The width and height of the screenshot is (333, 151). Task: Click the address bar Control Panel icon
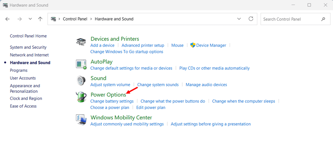click(x=53, y=19)
